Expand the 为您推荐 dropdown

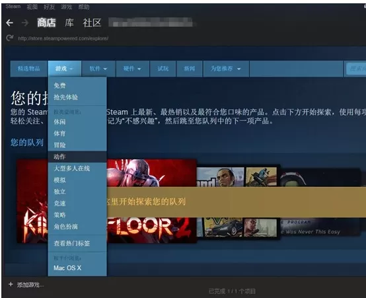[x=226, y=69]
